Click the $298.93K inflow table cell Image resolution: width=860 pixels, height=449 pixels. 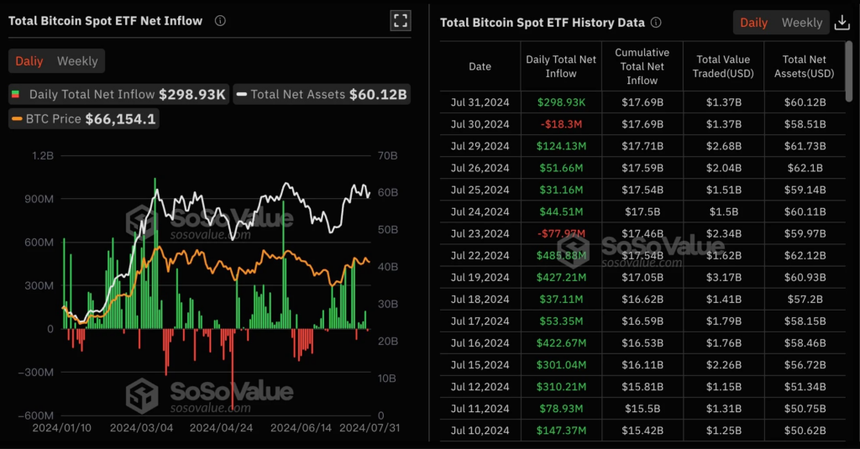point(561,102)
